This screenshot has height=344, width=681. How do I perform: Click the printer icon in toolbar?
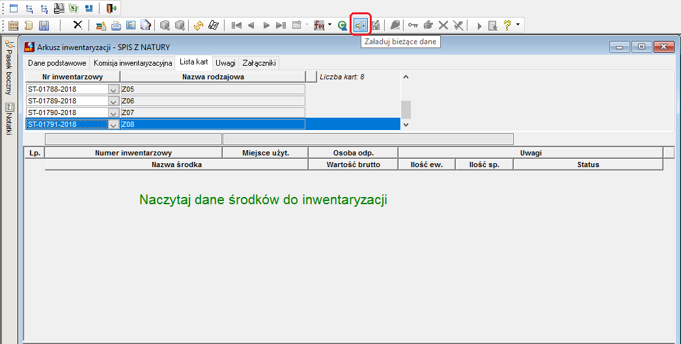(x=116, y=25)
